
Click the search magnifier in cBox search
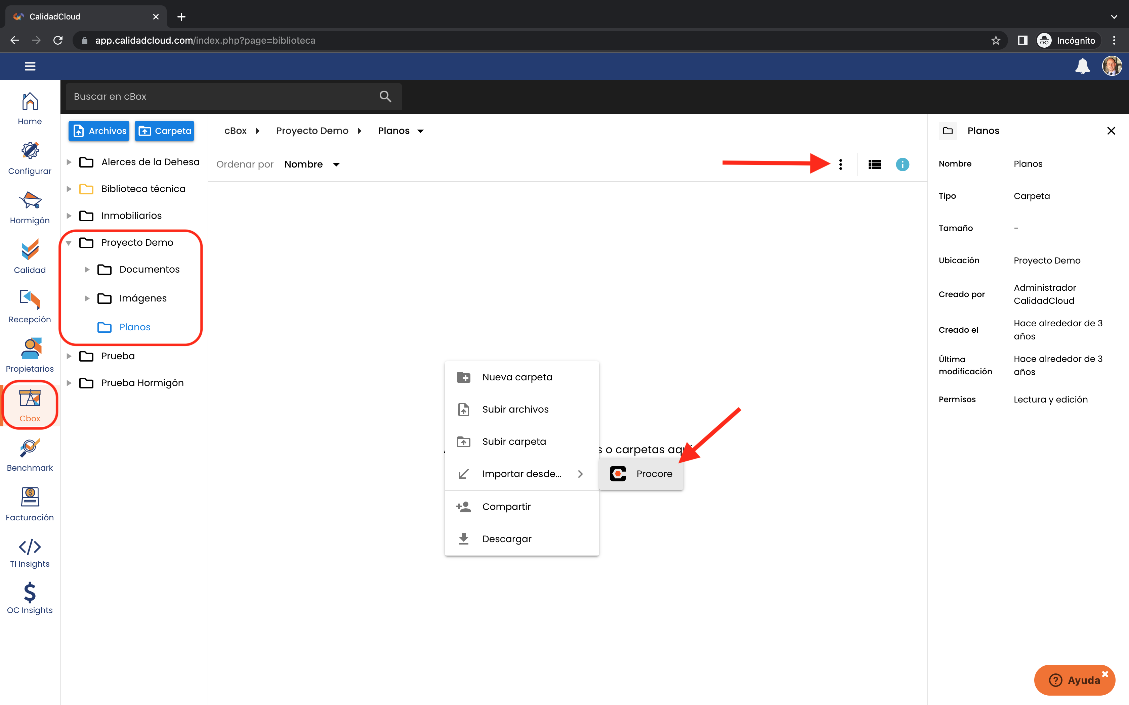coord(385,97)
